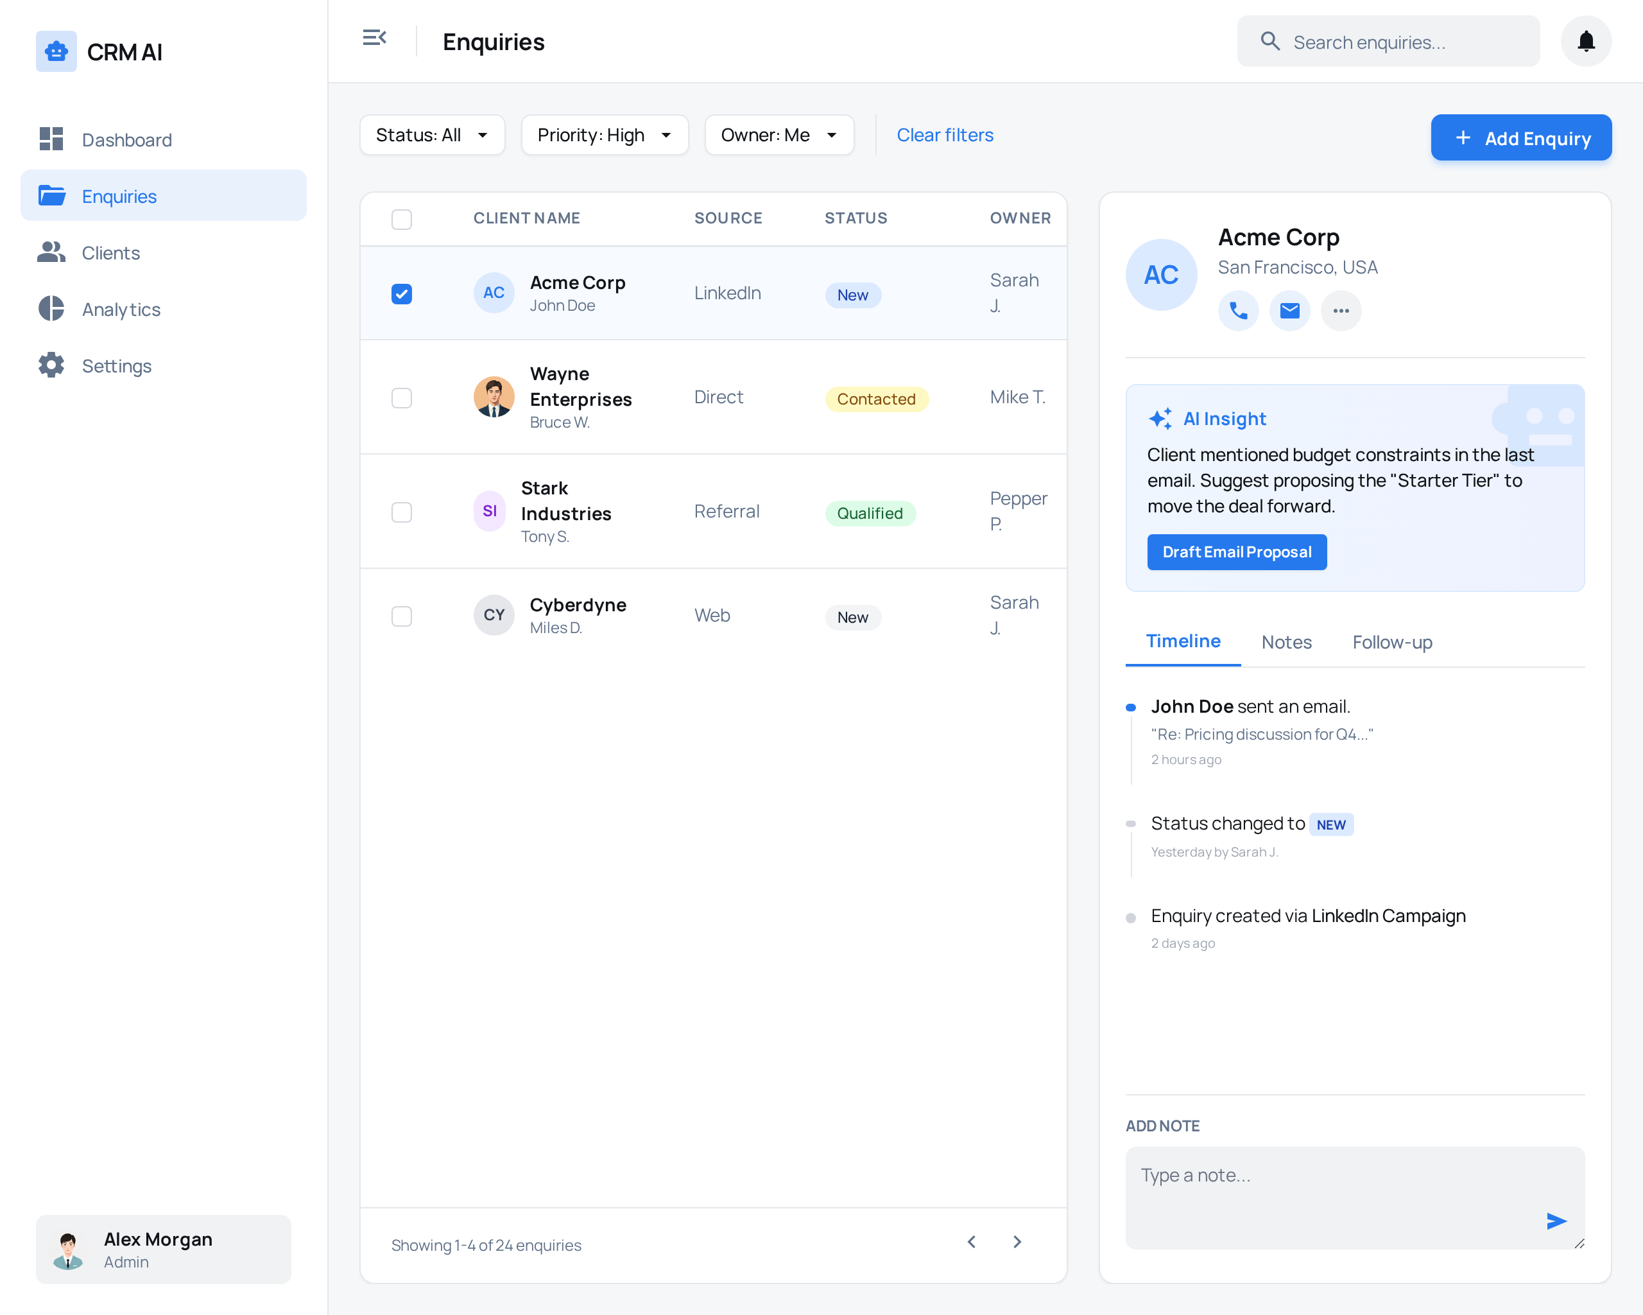Click Alex Morgan's profile avatar
Screen dimensions: 1643x1315
pos(68,1250)
